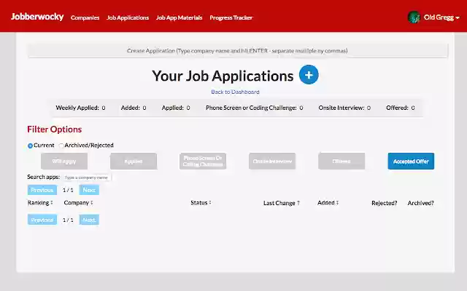
Task: Expand the Old Gregg user dropdown
Action: pyautogui.click(x=441, y=17)
